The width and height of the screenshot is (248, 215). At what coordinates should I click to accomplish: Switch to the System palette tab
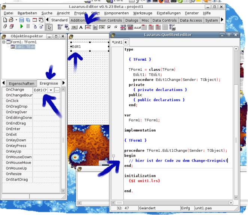tap(211, 21)
